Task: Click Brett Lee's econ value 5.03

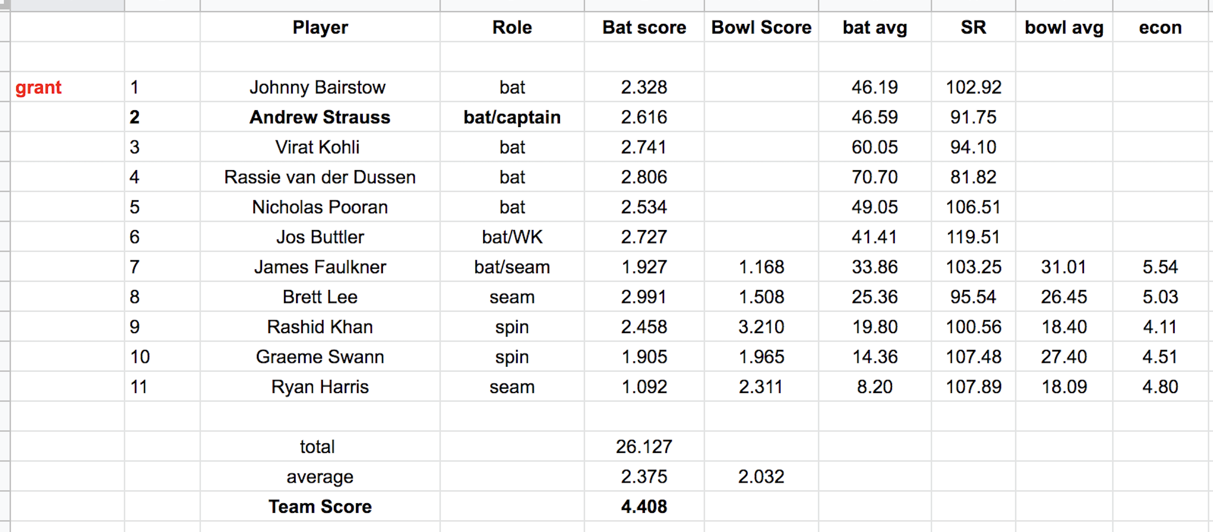Action: tap(1160, 297)
